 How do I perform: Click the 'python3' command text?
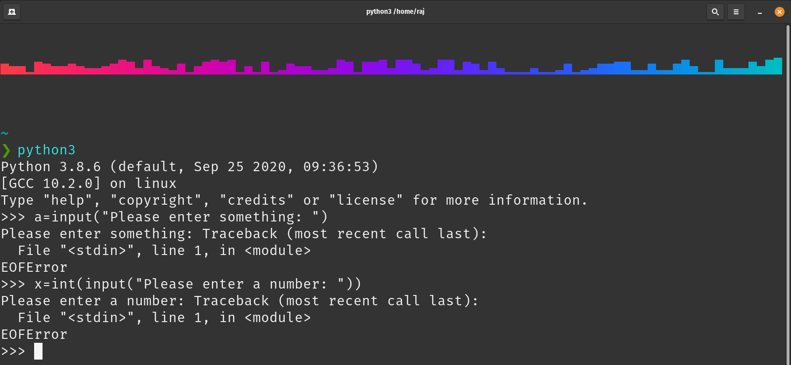point(46,150)
